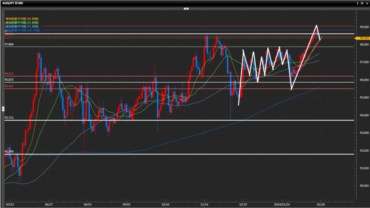Click 99.000 on the price axis
Image resolution: width=370 pixels, height=208 pixels.
point(362,27)
